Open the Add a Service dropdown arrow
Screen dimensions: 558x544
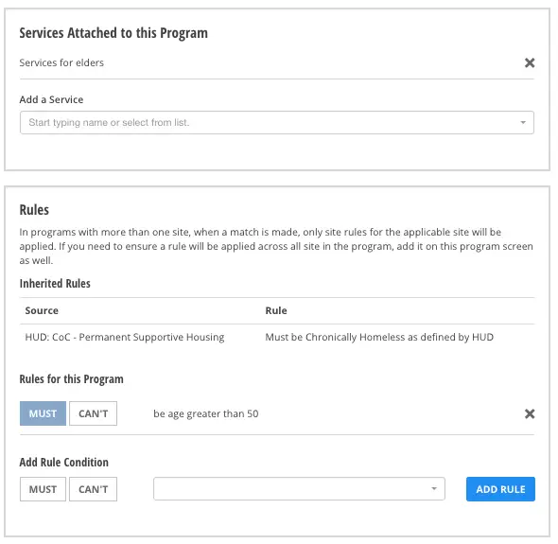pyautogui.click(x=523, y=122)
